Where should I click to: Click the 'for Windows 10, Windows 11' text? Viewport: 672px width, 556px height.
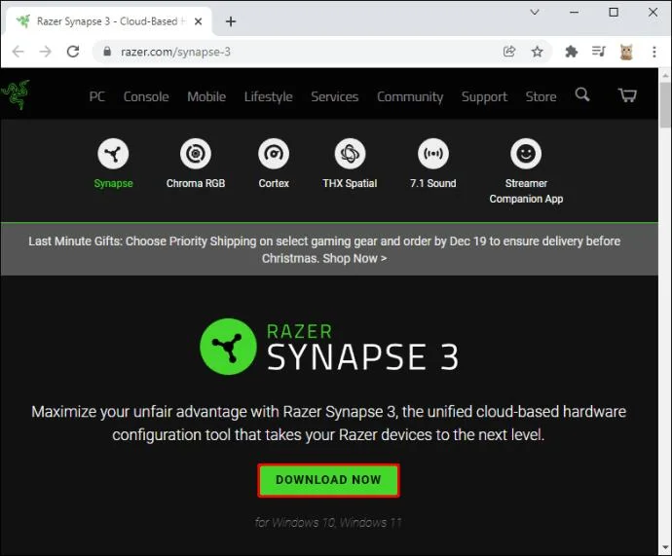328,523
